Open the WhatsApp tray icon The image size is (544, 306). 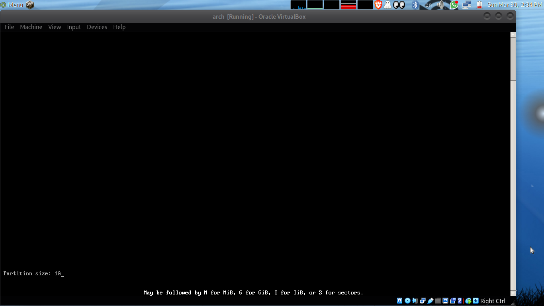(x=454, y=5)
